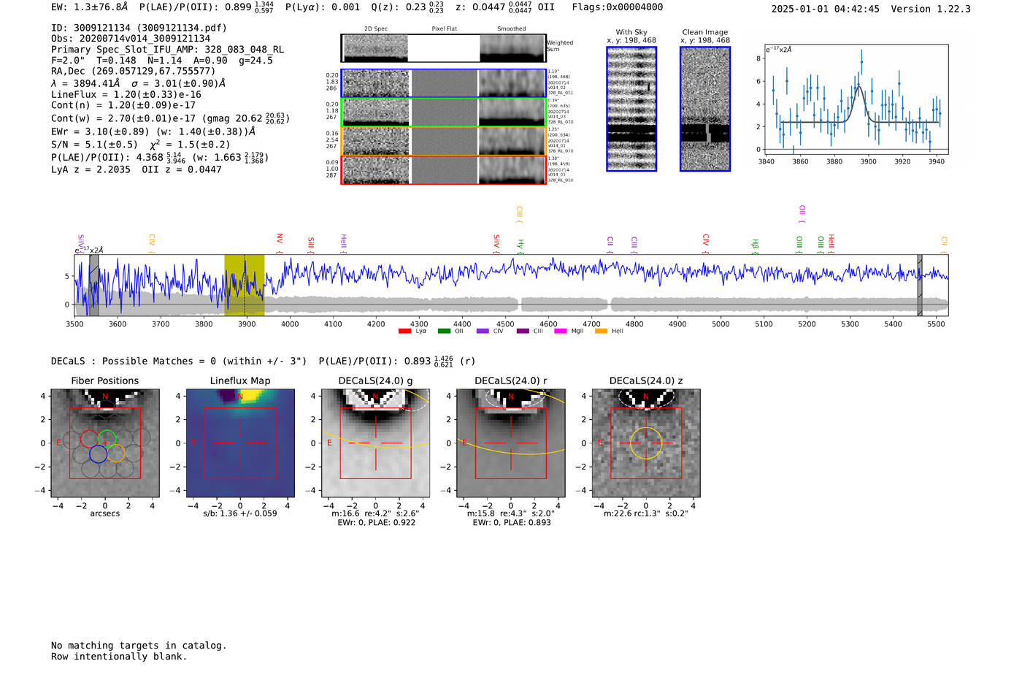Click the raised orange CIII line marker
Screen dimensions: 1022x696
coord(519,214)
